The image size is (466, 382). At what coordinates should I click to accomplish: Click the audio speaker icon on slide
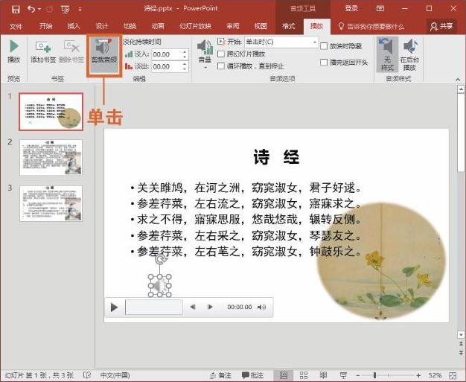point(159,286)
